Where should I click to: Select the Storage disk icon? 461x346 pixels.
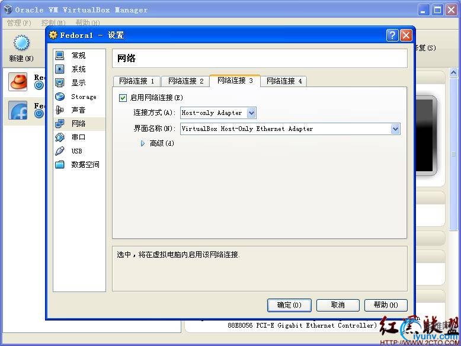click(60, 97)
